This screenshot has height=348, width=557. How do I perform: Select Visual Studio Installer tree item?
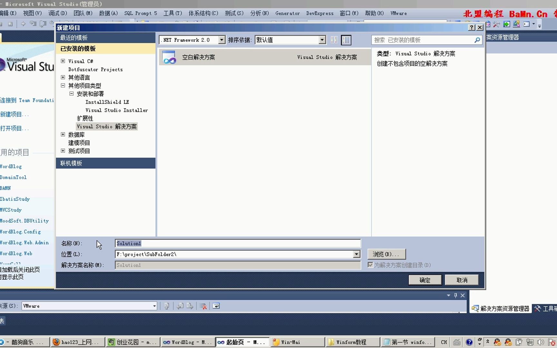tap(117, 110)
